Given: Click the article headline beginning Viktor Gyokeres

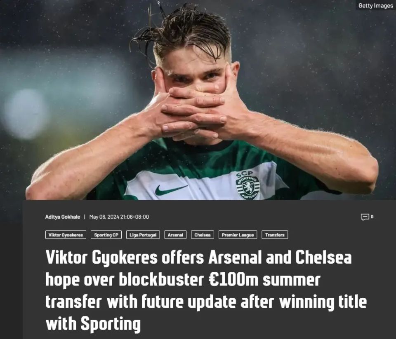Looking at the screenshot, I should (x=206, y=290).
